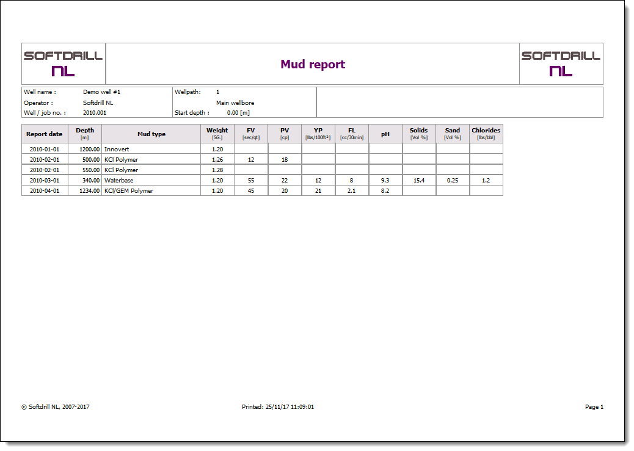The width and height of the screenshot is (634, 451).
Task: Select the Mud report title
Action: [x=313, y=65]
